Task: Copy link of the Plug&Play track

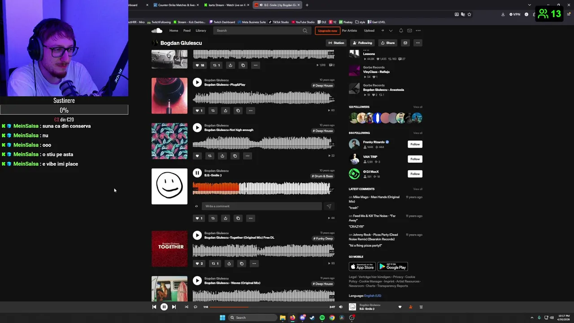Action: 238,110
